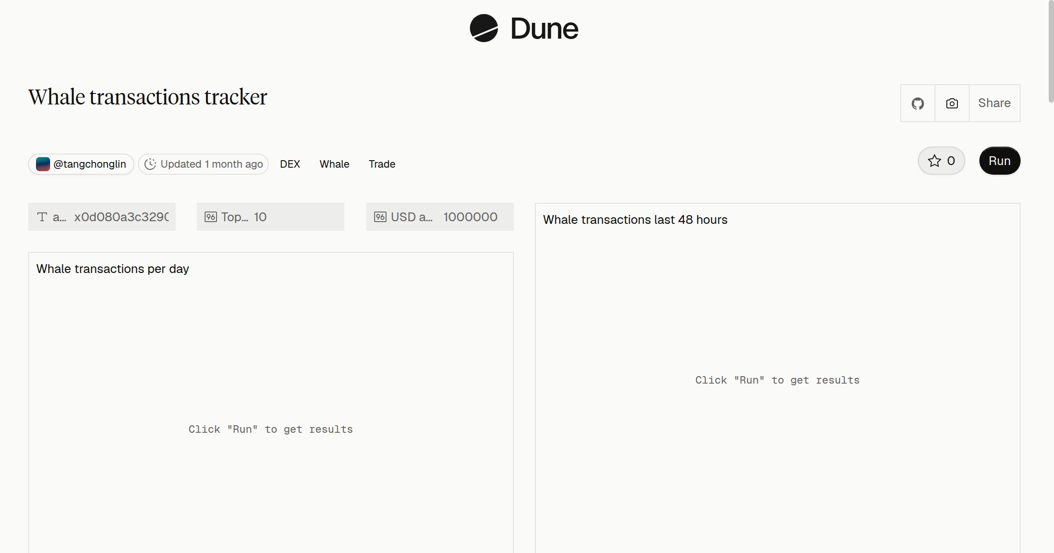This screenshot has width=1054, height=553.
Task: Click the clock icon beside Updated
Action: [150, 164]
